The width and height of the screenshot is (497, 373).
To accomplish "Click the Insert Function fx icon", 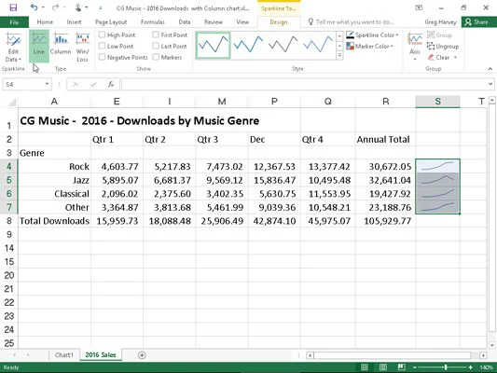I will [x=111, y=84].
